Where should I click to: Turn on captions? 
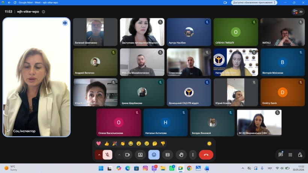168,155
